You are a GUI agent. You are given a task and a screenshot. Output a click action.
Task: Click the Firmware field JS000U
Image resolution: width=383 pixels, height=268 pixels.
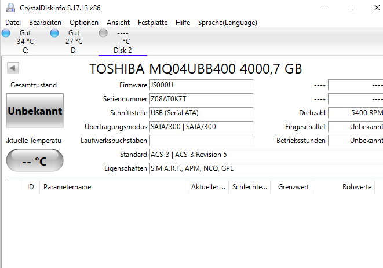pos(201,85)
